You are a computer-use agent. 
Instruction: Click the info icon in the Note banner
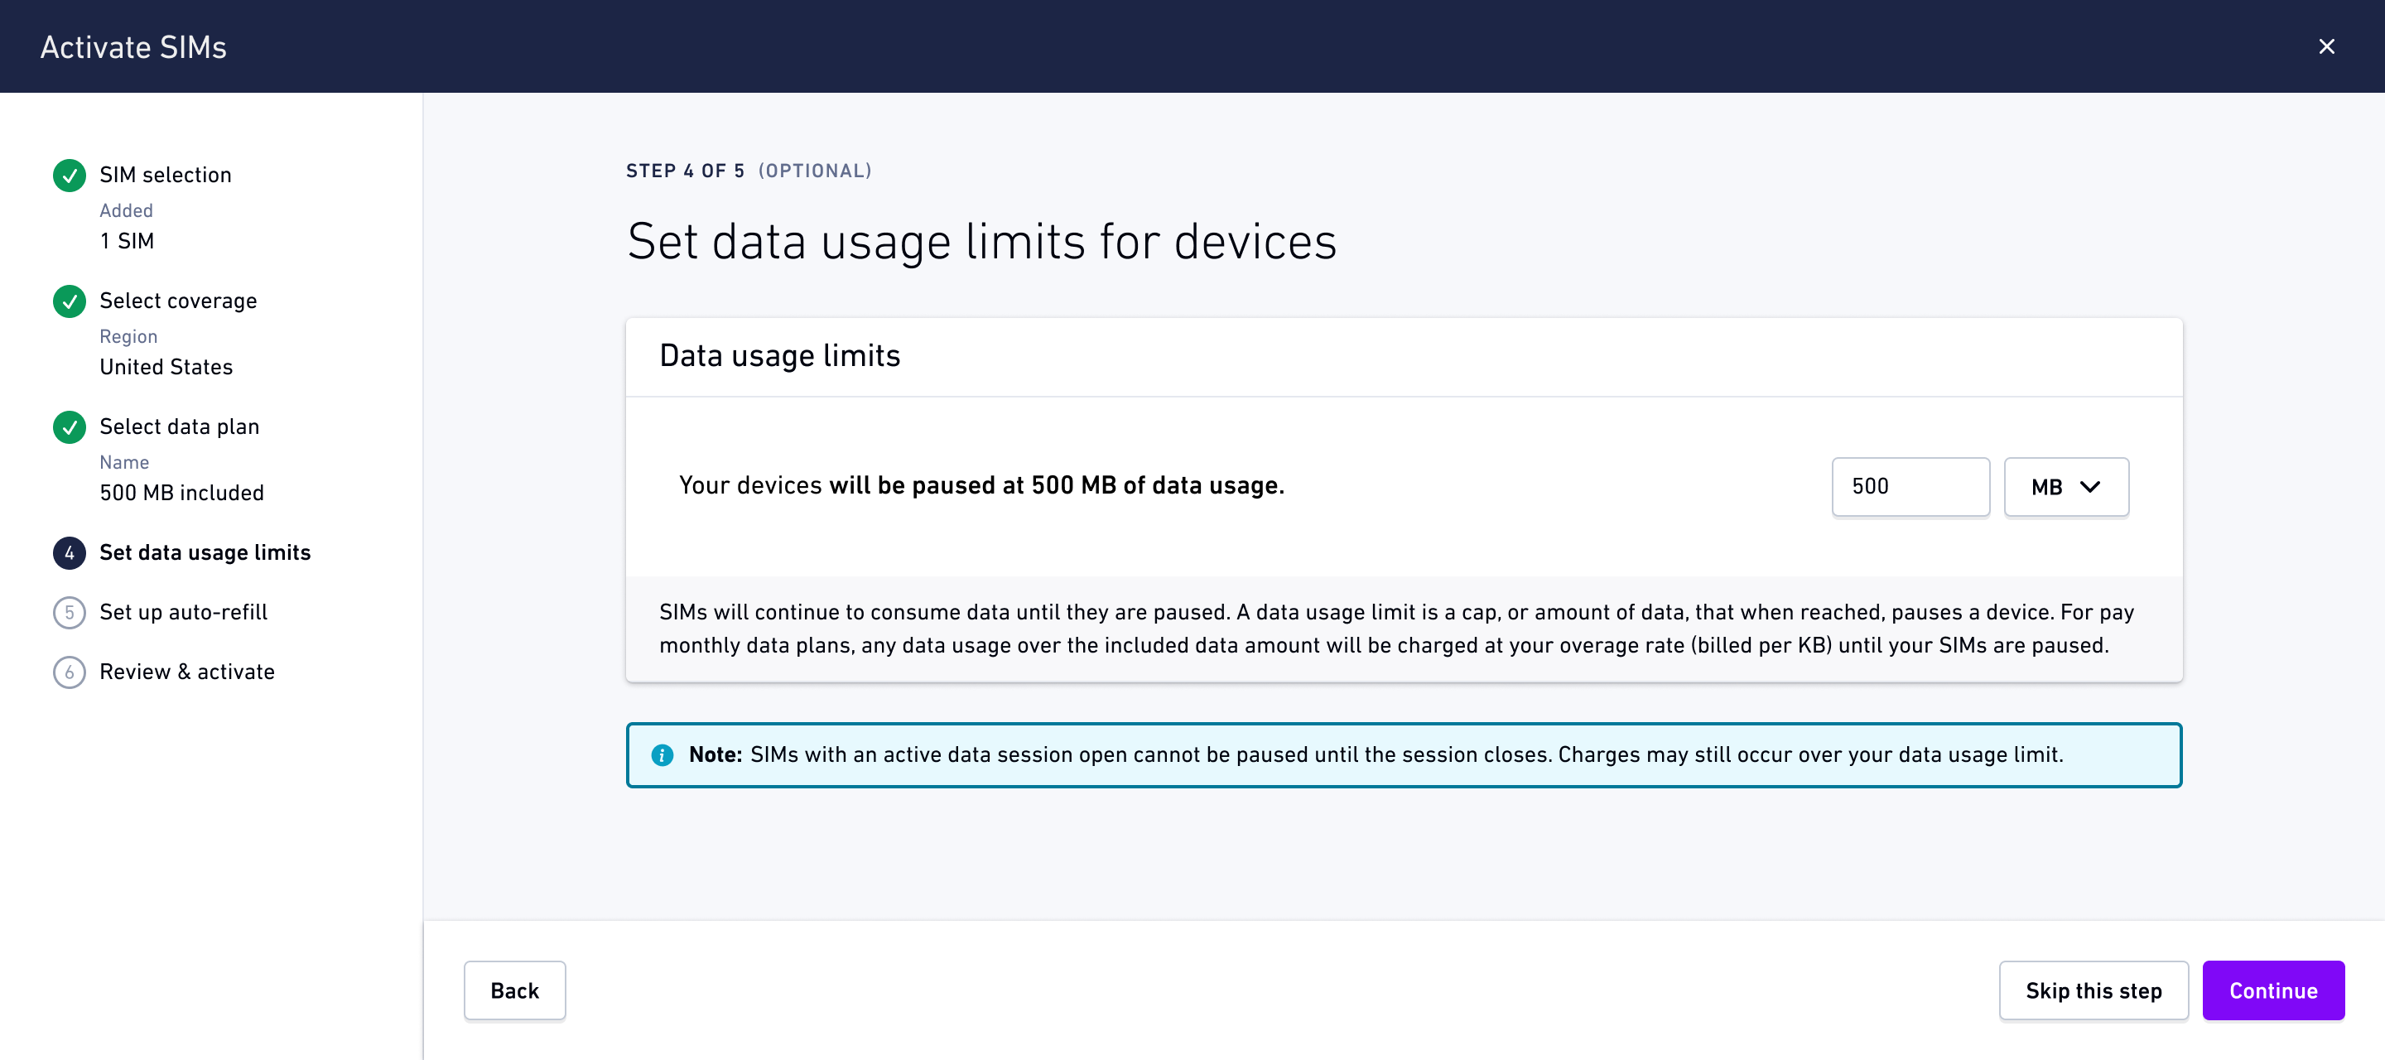coord(662,755)
